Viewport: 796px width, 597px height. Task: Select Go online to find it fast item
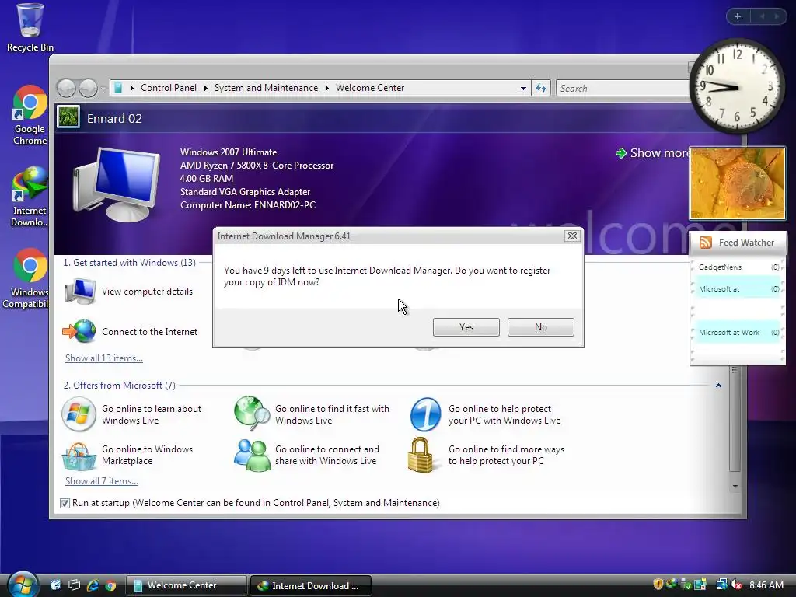(x=312, y=415)
